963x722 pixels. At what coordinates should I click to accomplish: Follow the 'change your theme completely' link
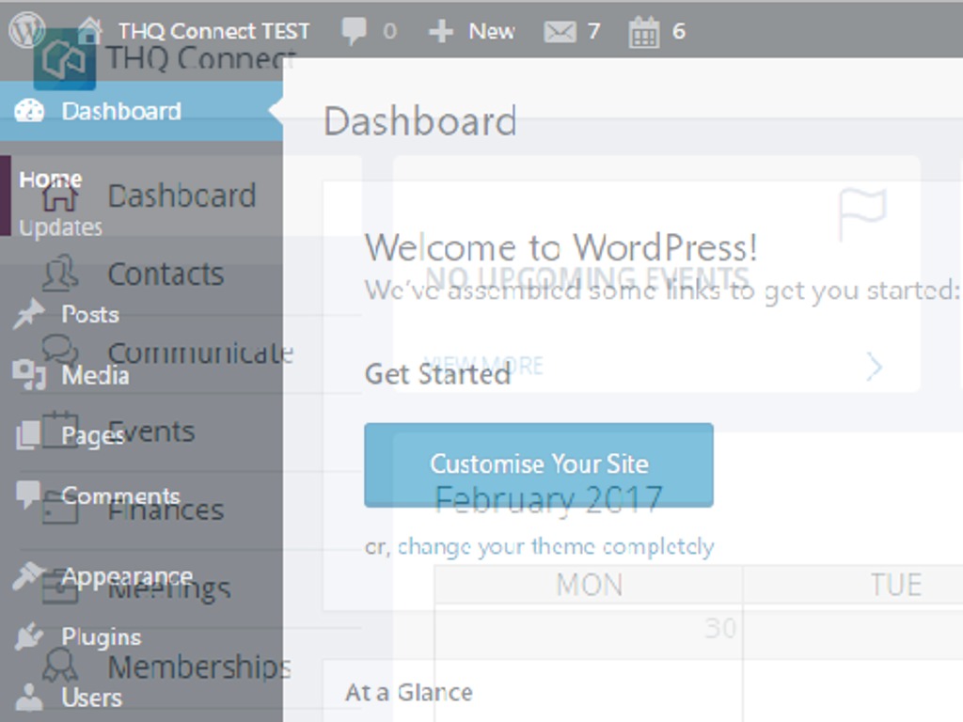(x=556, y=546)
